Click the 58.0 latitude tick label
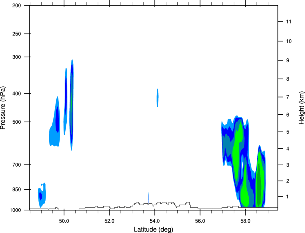 tap(245, 221)
